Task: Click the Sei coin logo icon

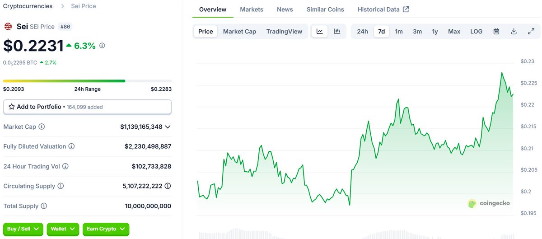Action: point(8,27)
